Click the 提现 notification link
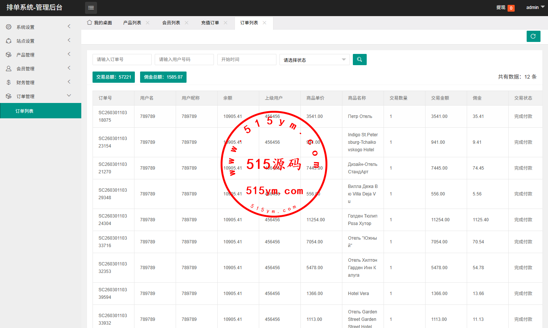This screenshot has width=548, height=328. 501,7
